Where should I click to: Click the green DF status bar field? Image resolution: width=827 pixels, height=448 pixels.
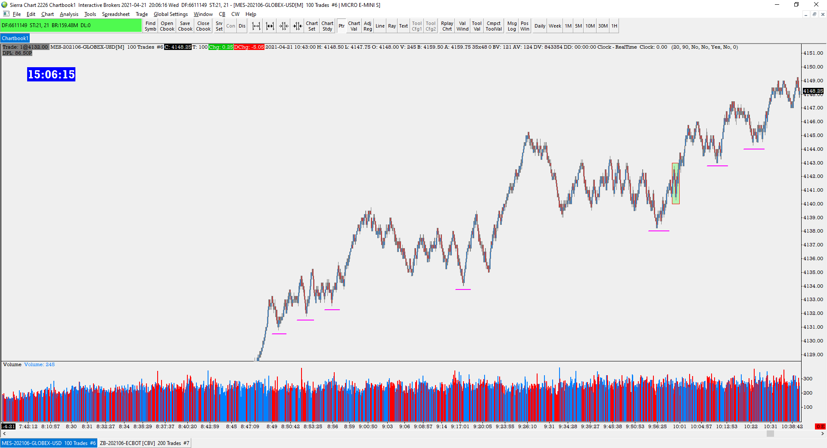71,25
